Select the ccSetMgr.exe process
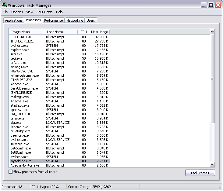223x191 pixels. [x=60, y=131]
